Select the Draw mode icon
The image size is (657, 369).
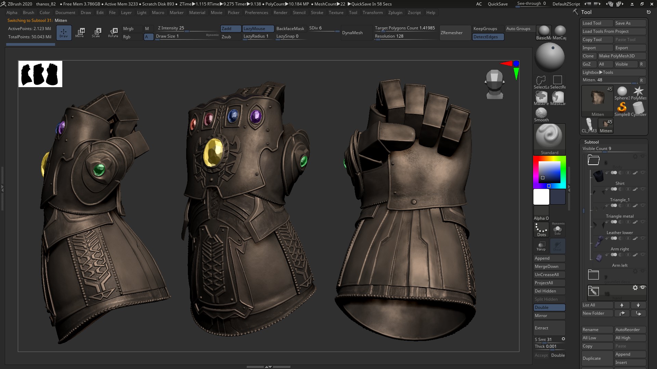pyautogui.click(x=64, y=32)
